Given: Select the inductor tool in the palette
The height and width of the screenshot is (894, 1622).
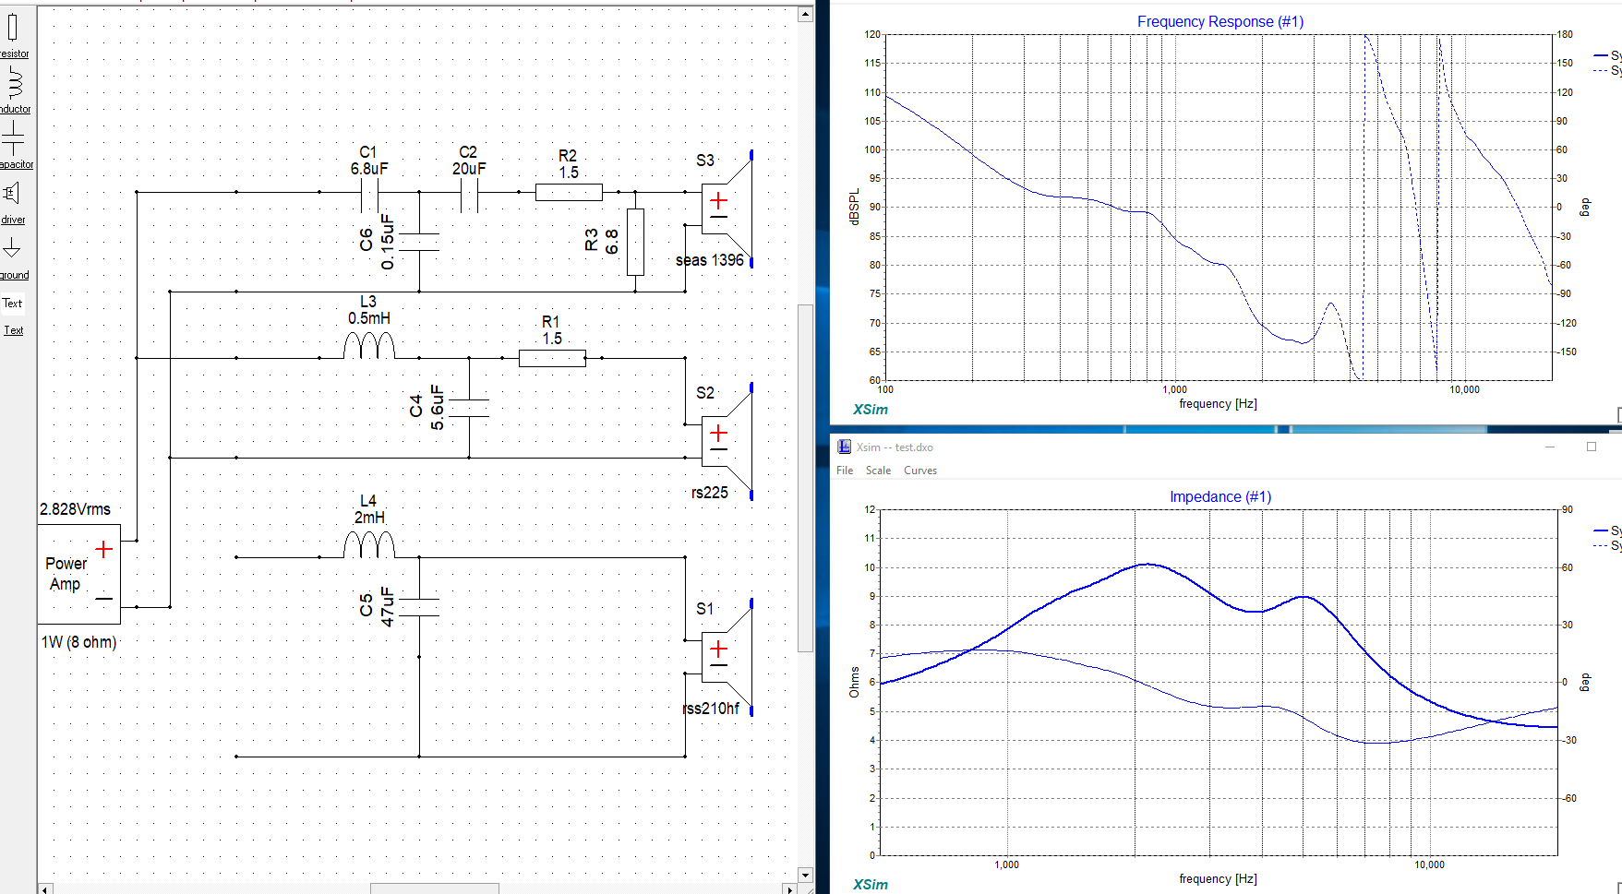Looking at the screenshot, I should [14, 86].
